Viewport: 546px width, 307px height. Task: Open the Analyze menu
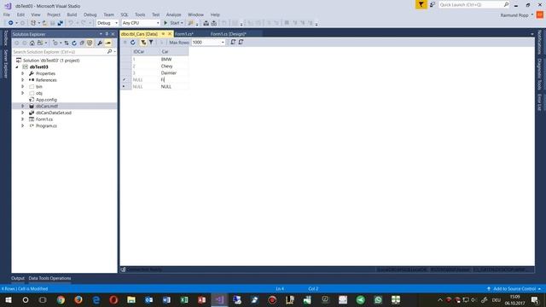(173, 14)
